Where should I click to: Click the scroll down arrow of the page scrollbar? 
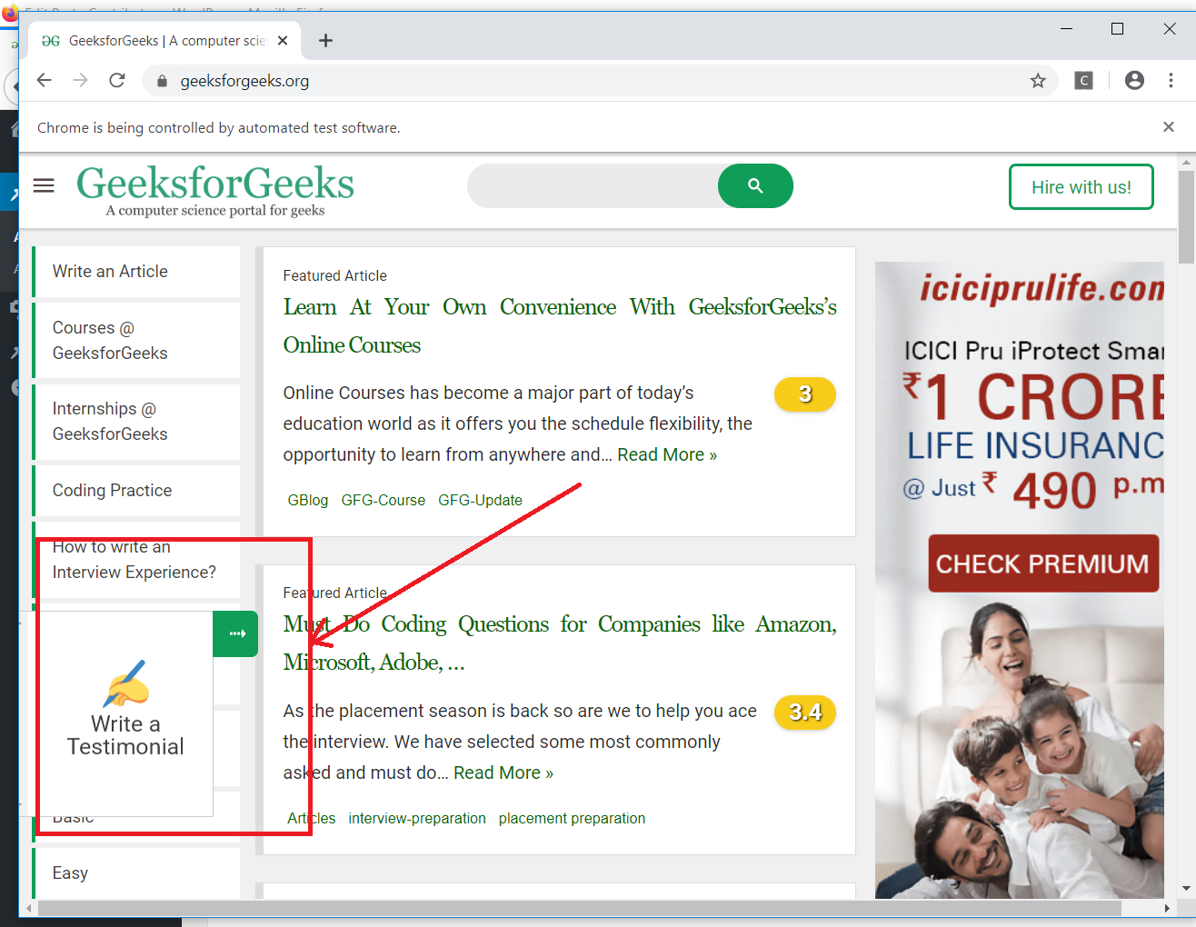(x=1186, y=888)
